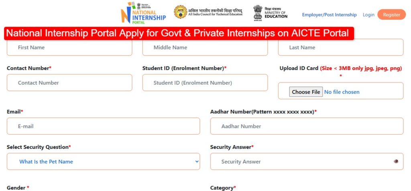Viewport: 411px width, 191px height.
Task: Focus the E-mail input field
Action: 103,126
